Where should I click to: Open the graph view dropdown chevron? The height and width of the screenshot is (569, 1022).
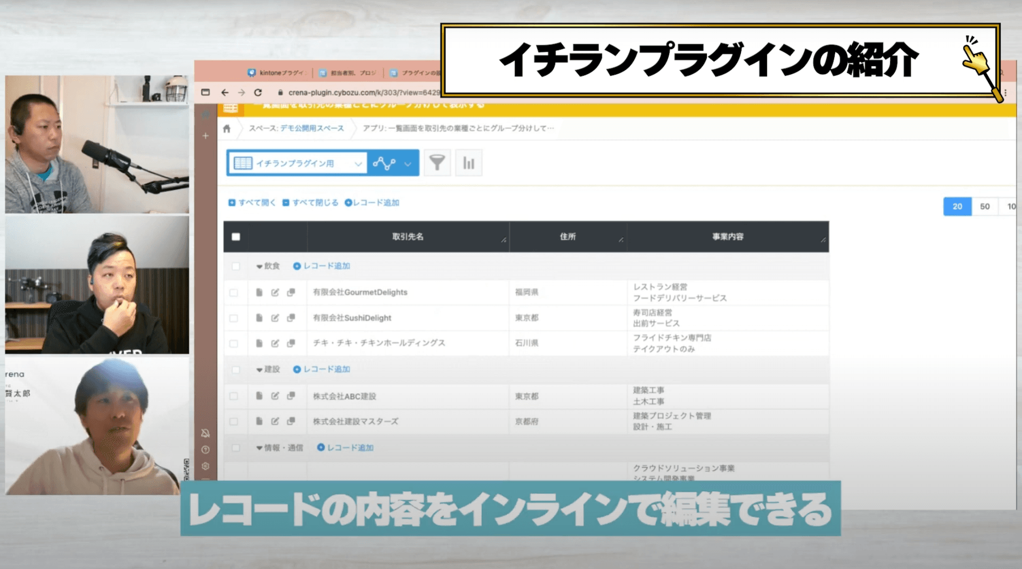point(408,164)
